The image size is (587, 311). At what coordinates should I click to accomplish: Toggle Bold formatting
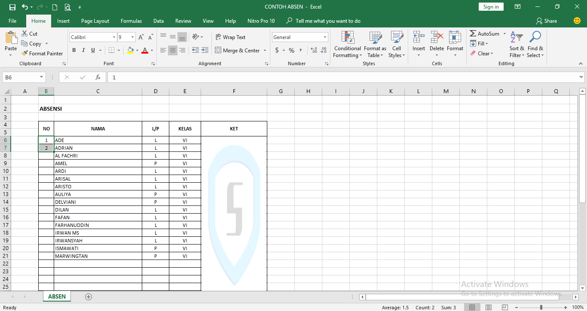point(74,50)
